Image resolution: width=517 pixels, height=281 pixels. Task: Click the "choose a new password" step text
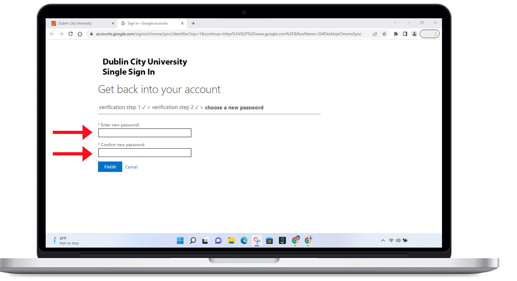[x=234, y=108]
